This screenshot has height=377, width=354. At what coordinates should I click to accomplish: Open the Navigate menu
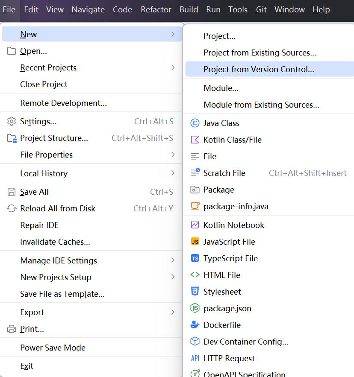click(x=88, y=10)
